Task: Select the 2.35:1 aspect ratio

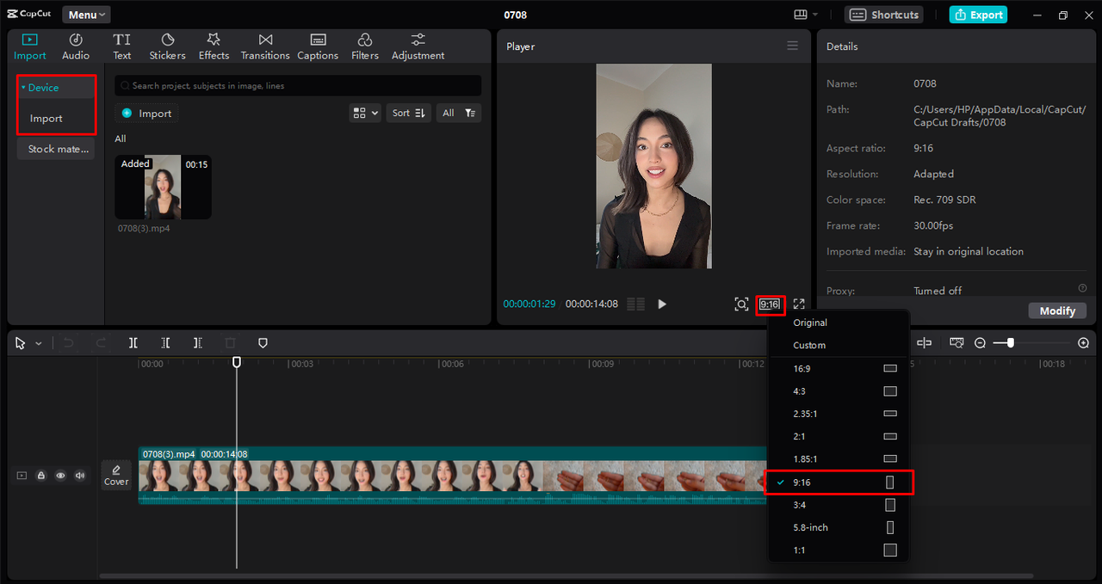Action: coord(839,414)
